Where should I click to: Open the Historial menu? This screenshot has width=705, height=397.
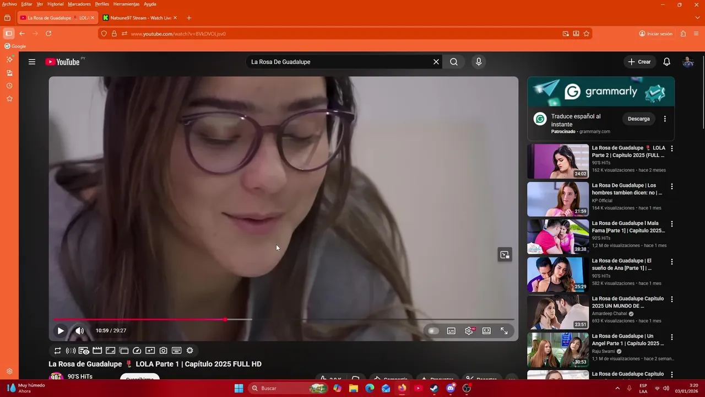click(x=55, y=4)
